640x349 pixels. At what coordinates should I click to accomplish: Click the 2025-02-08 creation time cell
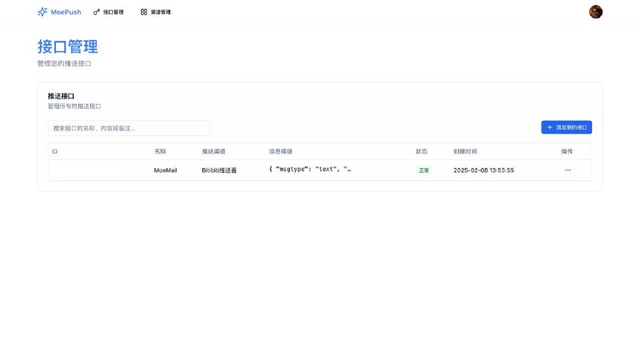pyautogui.click(x=483, y=170)
